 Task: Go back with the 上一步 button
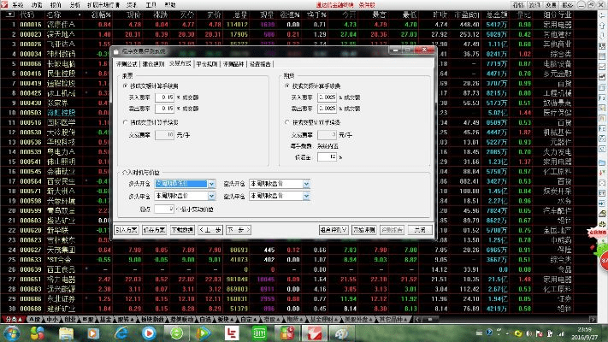pyautogui.click(x=210, y=230)
